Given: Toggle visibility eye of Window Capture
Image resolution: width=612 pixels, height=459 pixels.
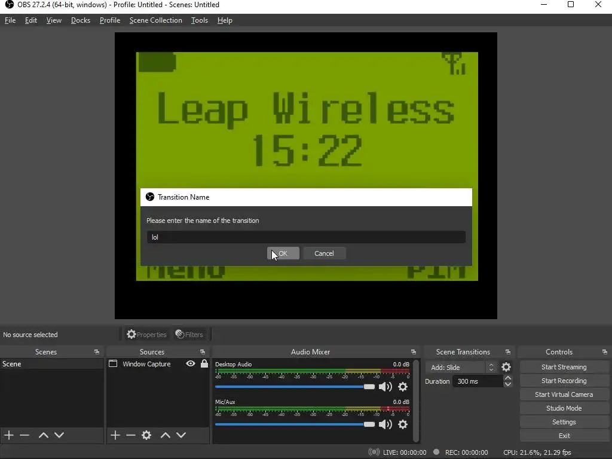Looking at the screenshot, I should click(191, 364).
